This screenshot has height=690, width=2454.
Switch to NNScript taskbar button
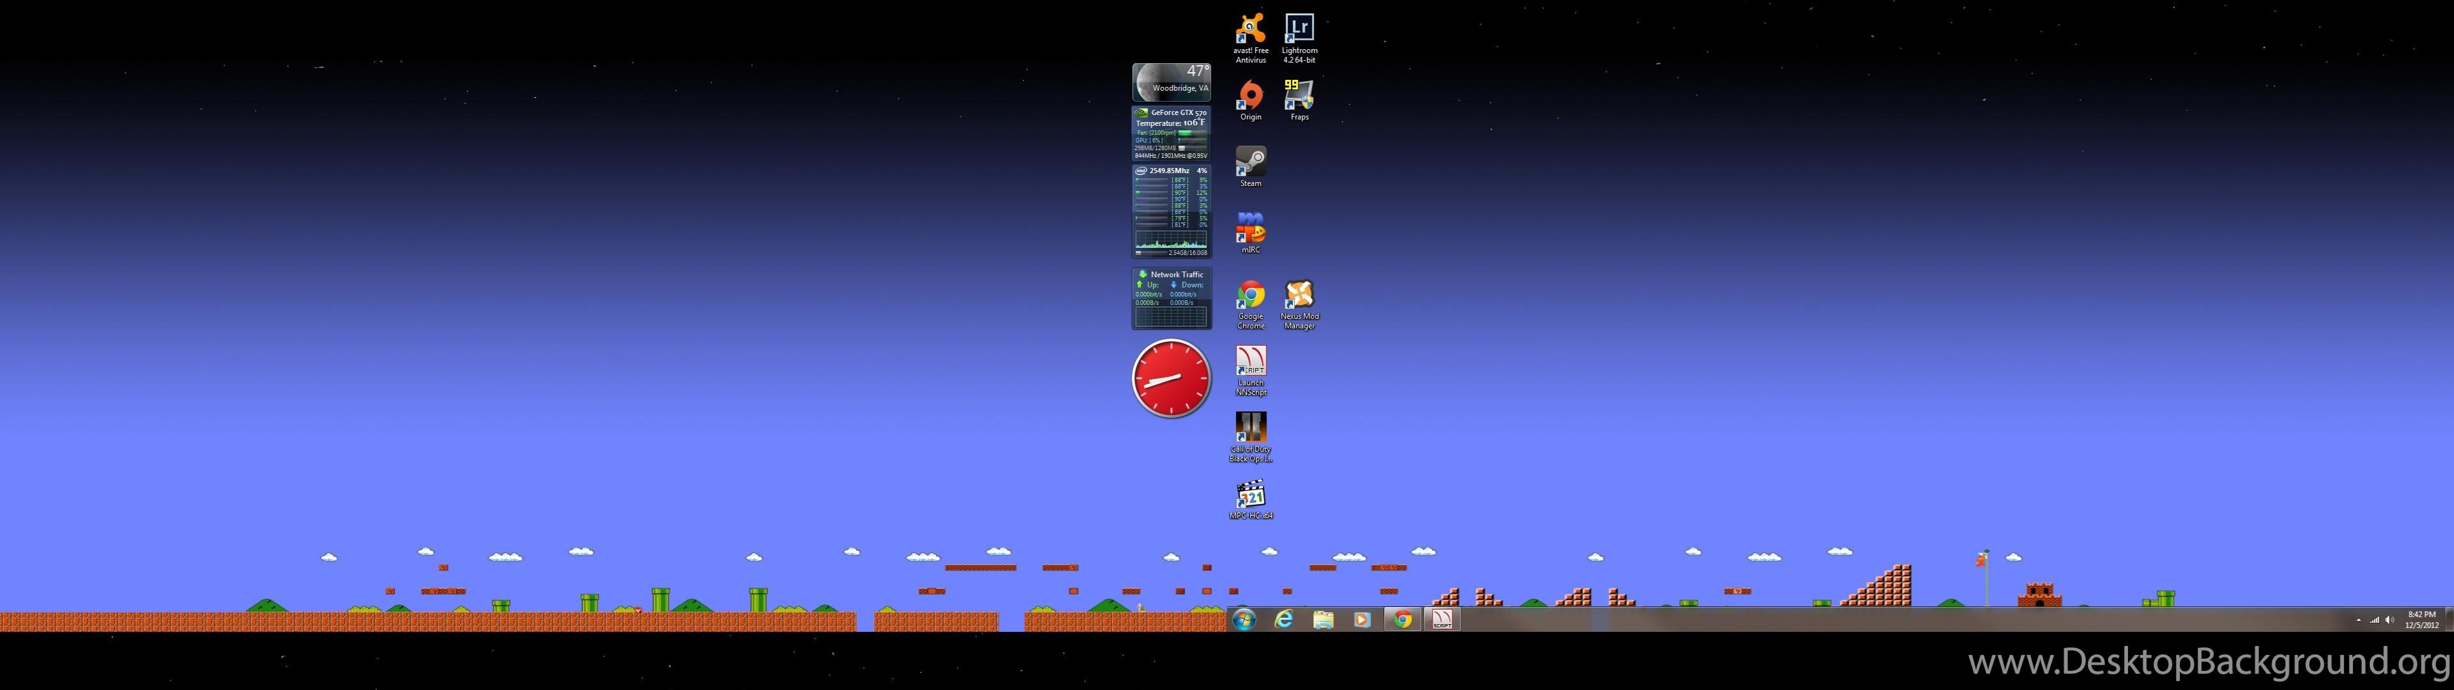point(1442,620)
